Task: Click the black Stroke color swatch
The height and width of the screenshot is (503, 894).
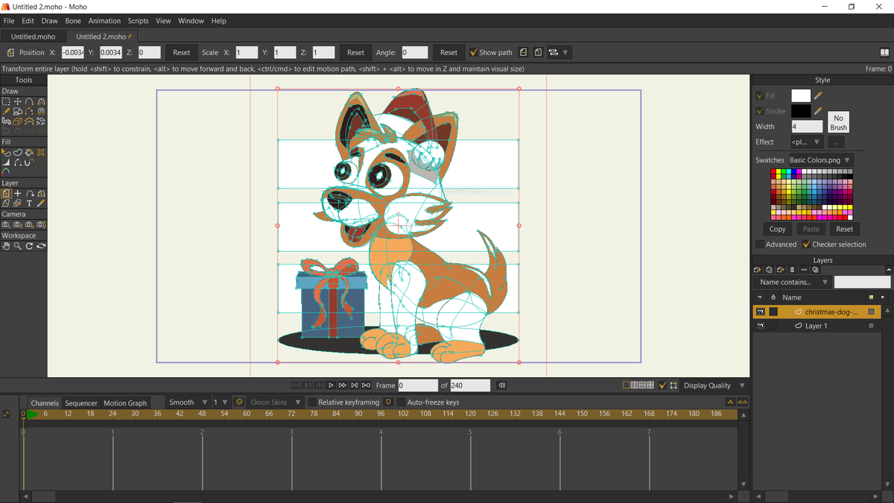Action: coord(801,111)
